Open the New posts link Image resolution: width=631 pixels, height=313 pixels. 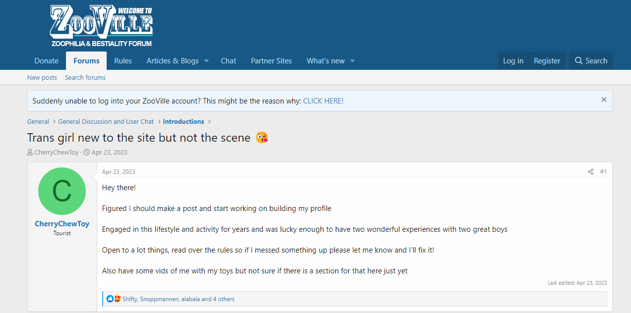click(42, 78)
